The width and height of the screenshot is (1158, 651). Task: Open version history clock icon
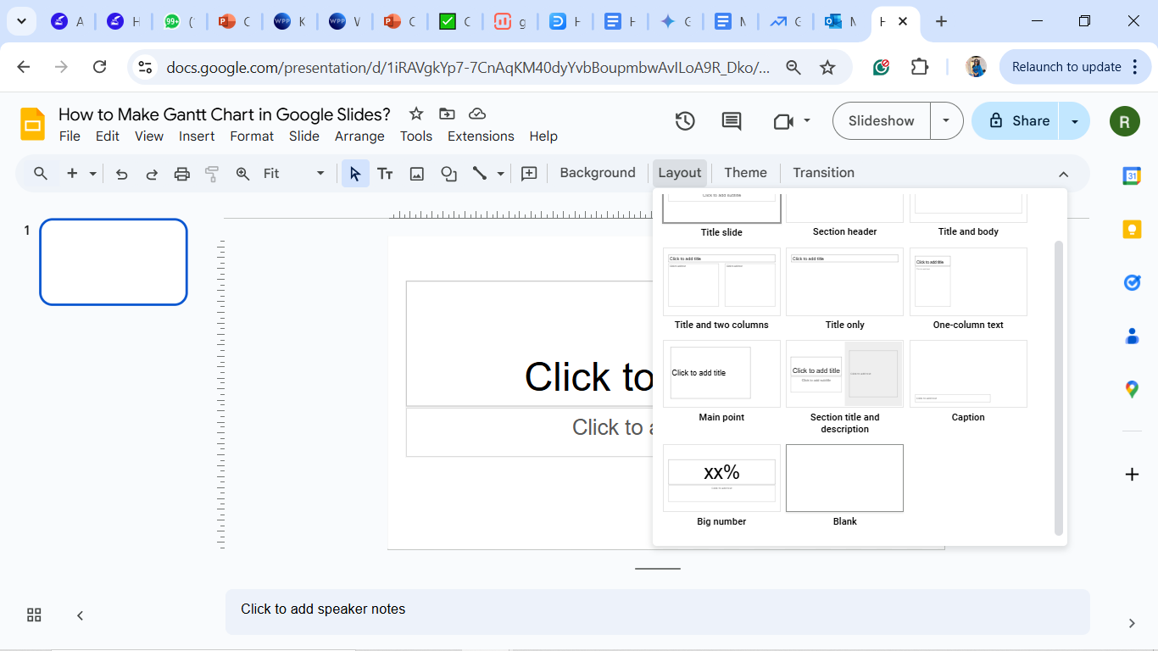685,121
